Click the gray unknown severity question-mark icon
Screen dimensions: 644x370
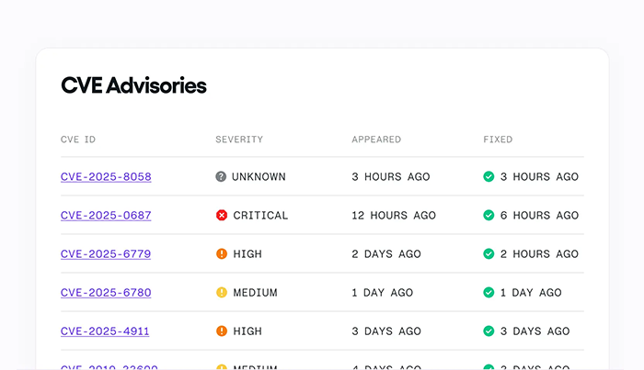221,176
